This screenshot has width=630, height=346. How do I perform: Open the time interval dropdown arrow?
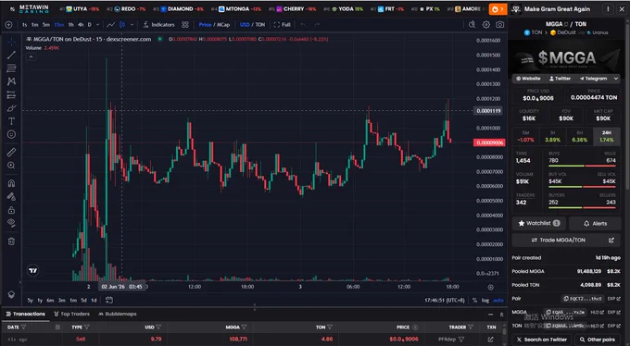click(x=97, y=25)
